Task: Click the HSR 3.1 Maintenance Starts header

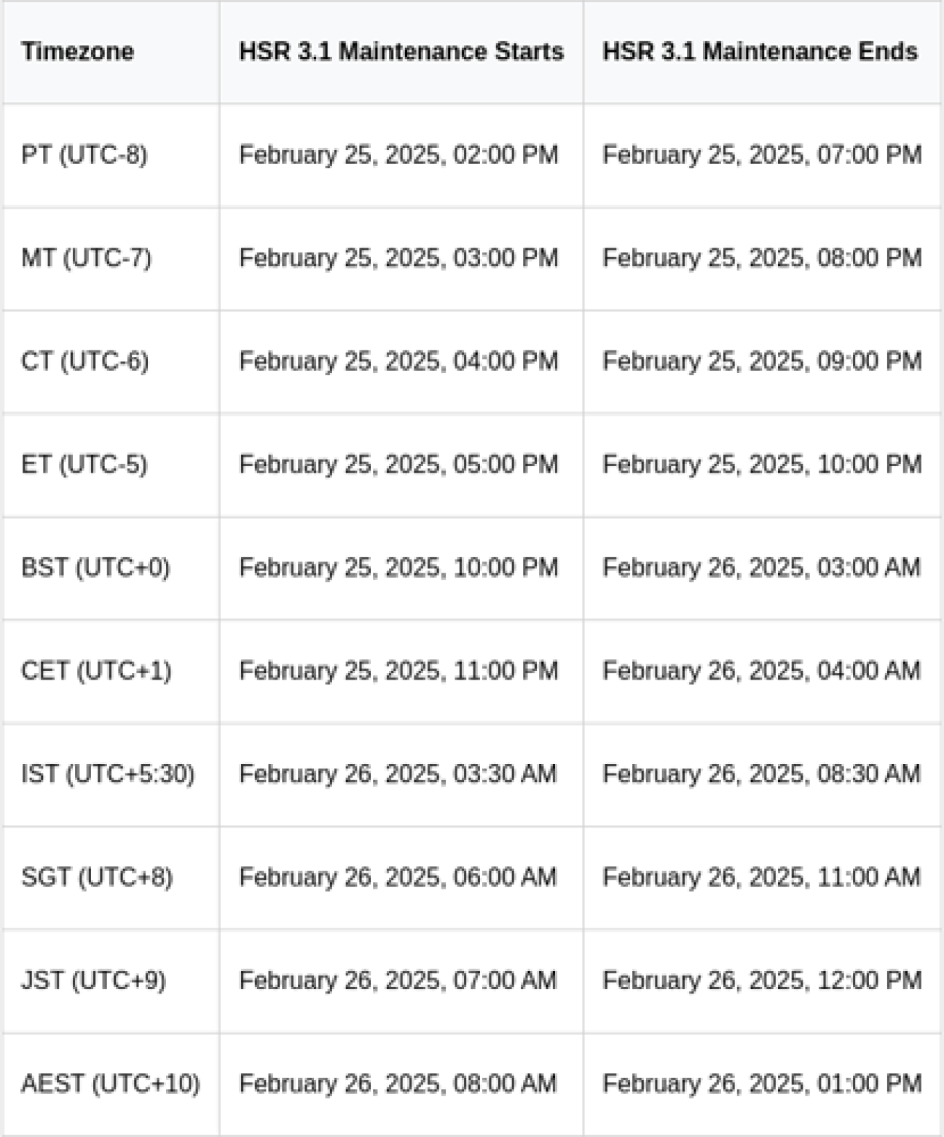Action: pyautogui.click(x=401, y=52)
